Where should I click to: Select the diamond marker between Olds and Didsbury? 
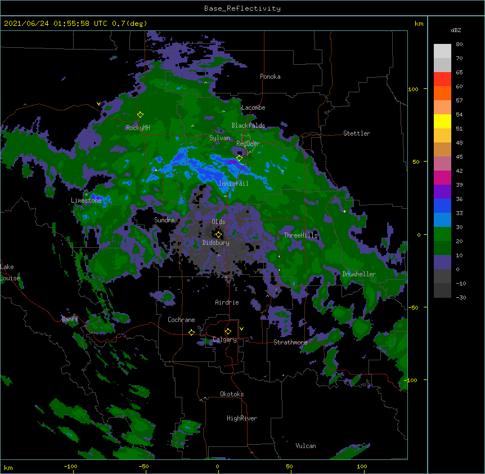(x=218, y=235)
